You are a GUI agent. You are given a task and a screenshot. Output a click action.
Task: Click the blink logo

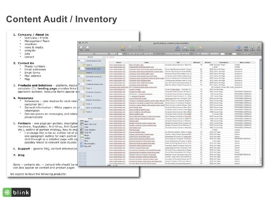(x=17, y=192)
